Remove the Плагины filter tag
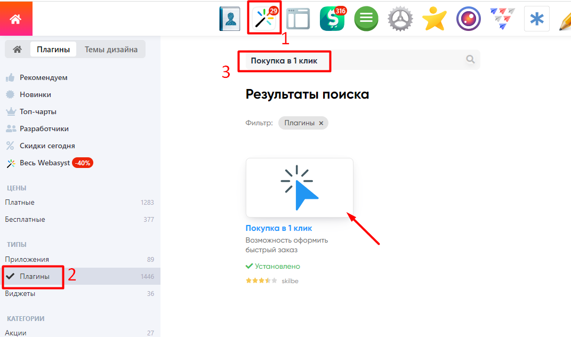The height and width of the screenshot is (337, 571). coord(321,123)
